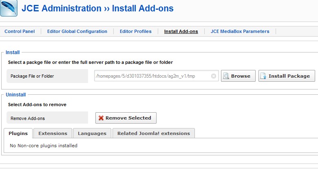Viewport: 318px width, 170px height.
Task: Hit the Remove Selected button
Action: (126, 118)
